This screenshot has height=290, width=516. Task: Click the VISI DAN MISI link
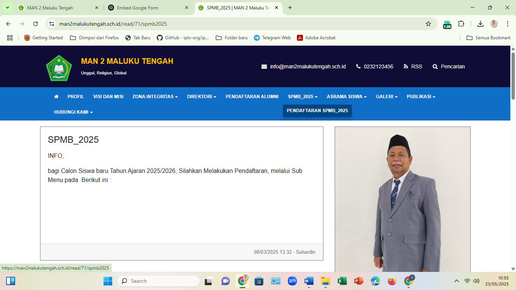108,97
